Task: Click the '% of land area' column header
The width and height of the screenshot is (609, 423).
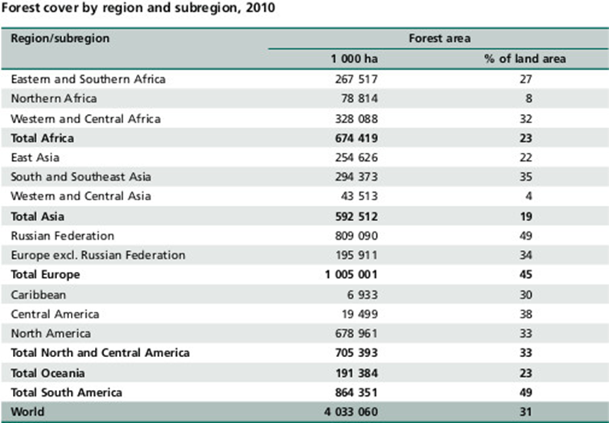Action: click(x=525, y=59)
